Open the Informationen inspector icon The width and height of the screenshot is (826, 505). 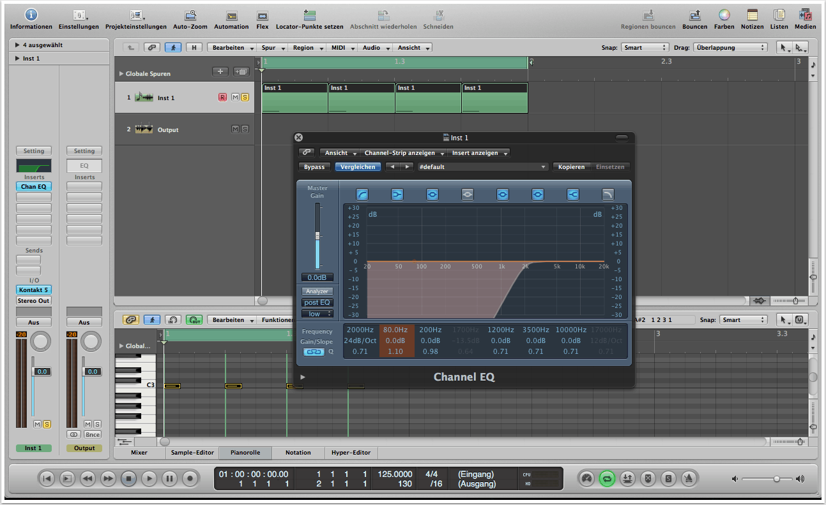(31, 15)
